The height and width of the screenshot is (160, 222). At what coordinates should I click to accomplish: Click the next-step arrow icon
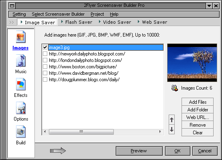58,151
